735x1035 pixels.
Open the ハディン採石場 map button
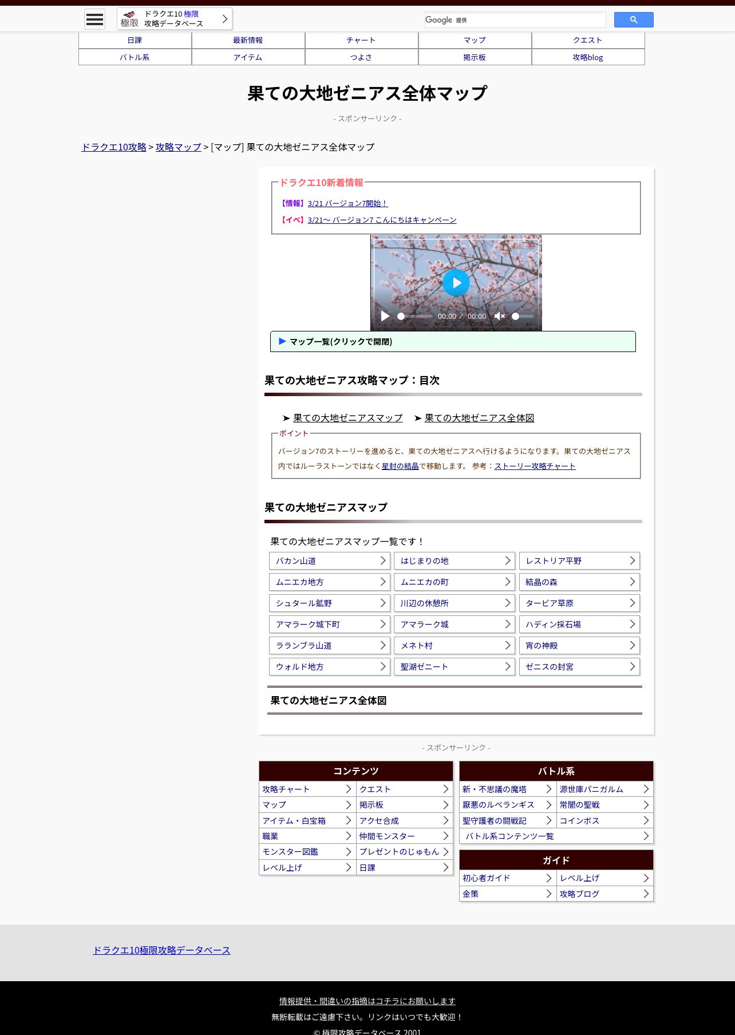click(579, 625)
